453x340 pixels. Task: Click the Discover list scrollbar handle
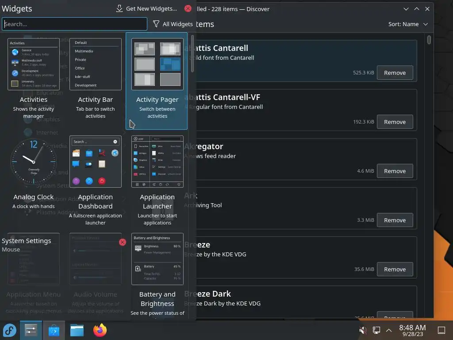(429, 40)
